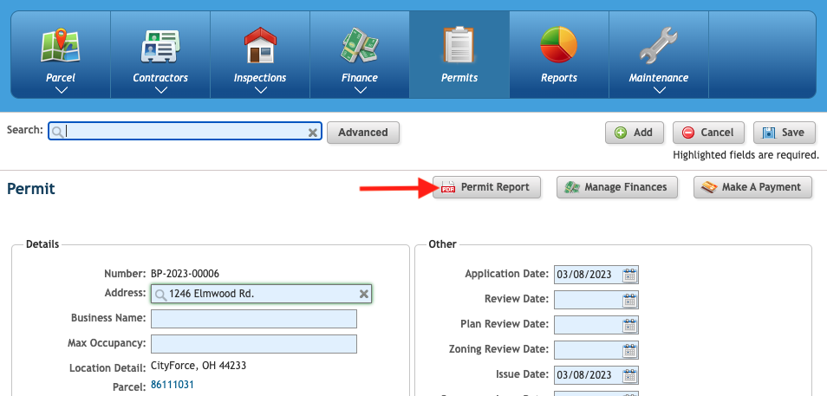Viewport: 827px width, 396px height.
Task: Click the magnifier icon in Address field
Action: [161, 295]
